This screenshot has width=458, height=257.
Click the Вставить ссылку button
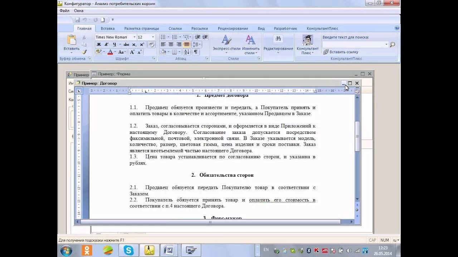click(341, 52)
